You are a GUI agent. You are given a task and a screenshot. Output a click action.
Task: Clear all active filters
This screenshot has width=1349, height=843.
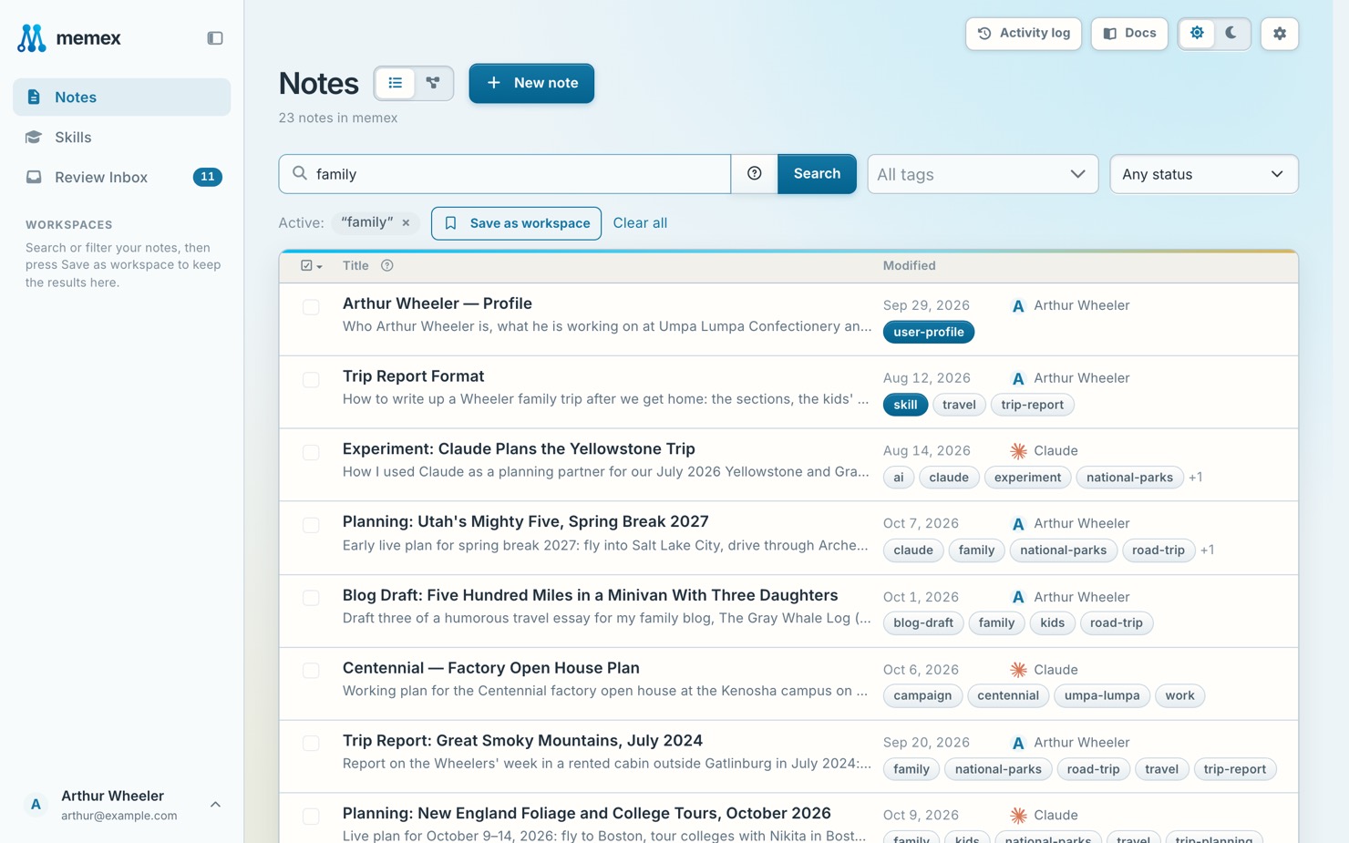(x=640, y=223)
